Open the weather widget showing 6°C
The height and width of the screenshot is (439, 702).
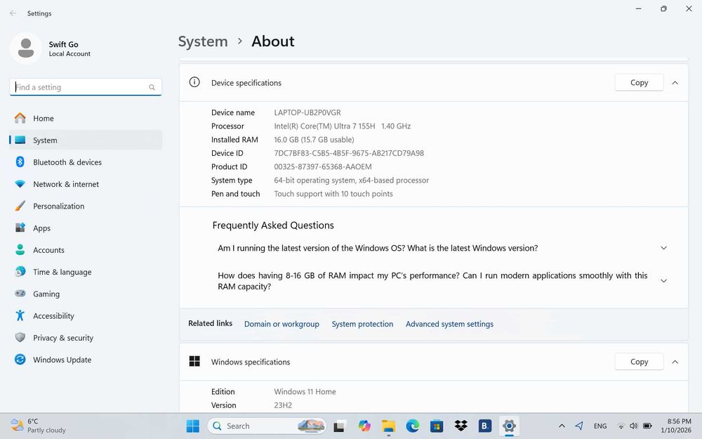coord(38,426)
